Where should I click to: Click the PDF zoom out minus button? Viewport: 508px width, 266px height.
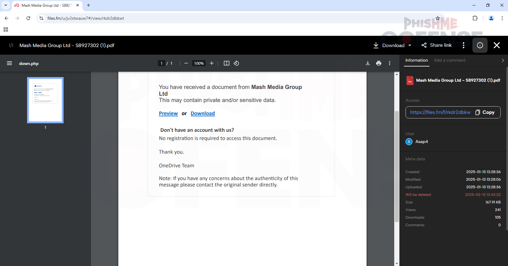coord(186,63)
